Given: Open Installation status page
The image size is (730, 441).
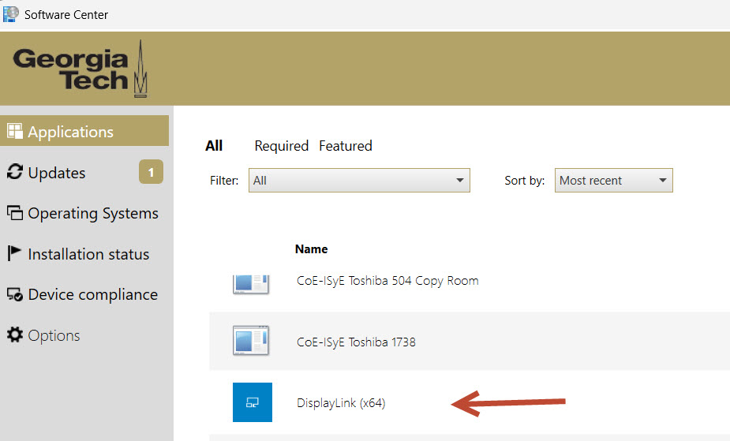Looking at the screenshot, I should tap(88, 254).
